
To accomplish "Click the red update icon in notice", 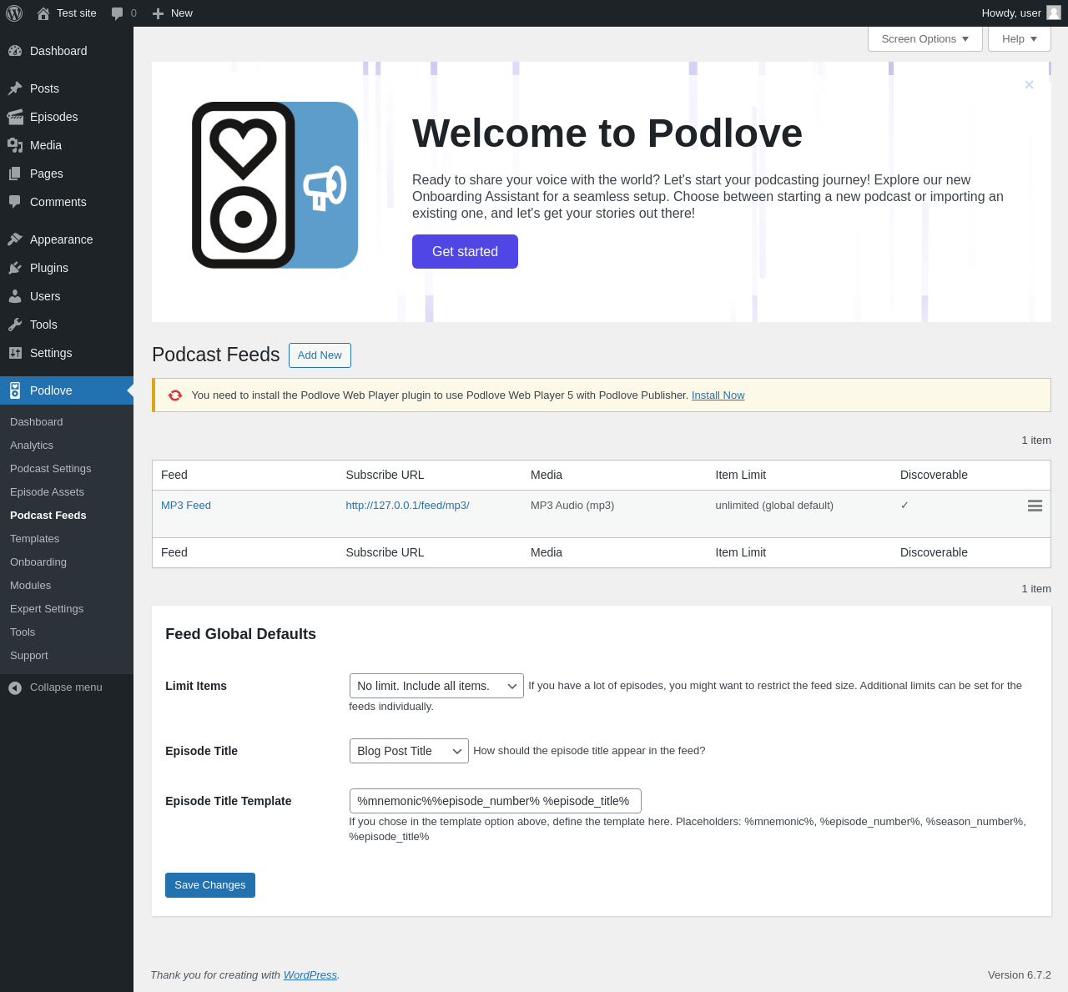I will pyautogui.click(x=175, y=395).
